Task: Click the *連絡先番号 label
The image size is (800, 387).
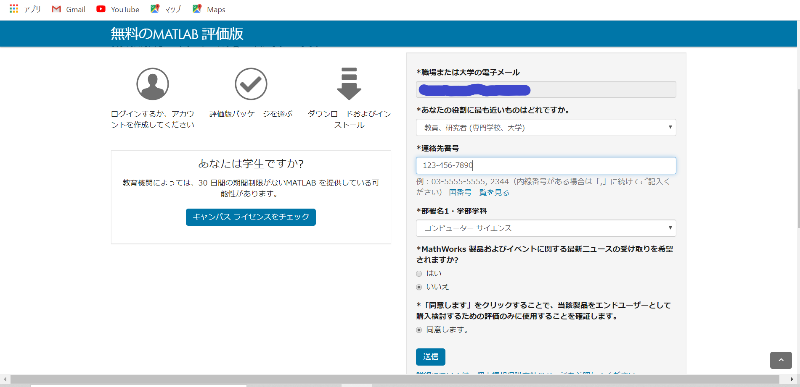Action: [437, 148]
